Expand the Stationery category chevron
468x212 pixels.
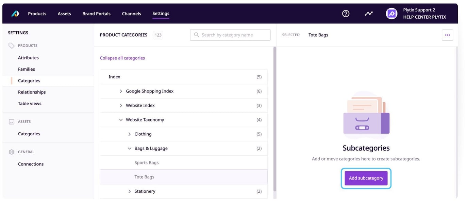pyautogui.click(x=130, y=191)
